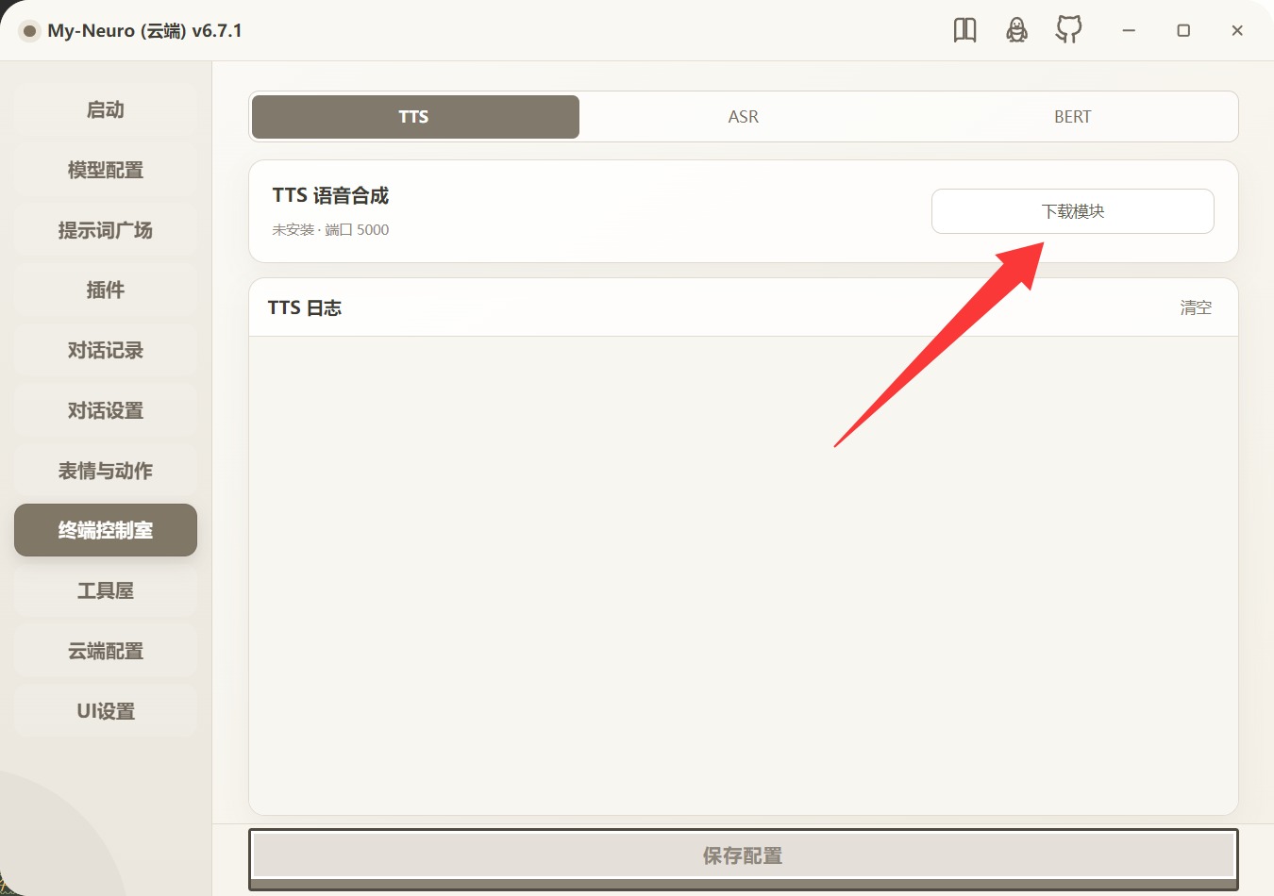Select 终端控制室 in the sidebar
The image size is (1274, 896).
(x=106, y=530)
